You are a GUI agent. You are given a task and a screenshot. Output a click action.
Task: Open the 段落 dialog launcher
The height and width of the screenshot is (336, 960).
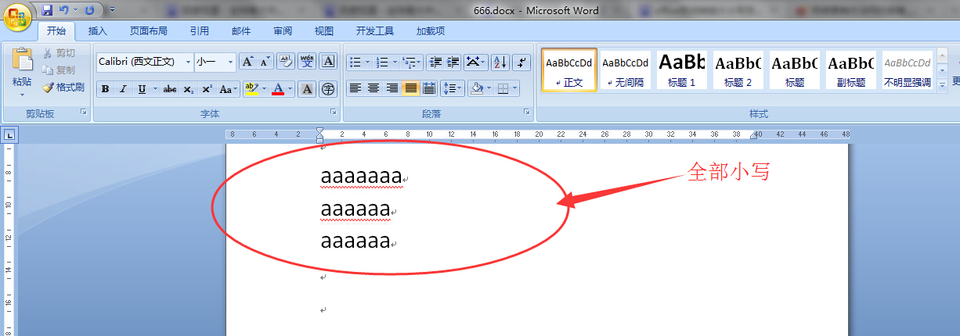527,113
